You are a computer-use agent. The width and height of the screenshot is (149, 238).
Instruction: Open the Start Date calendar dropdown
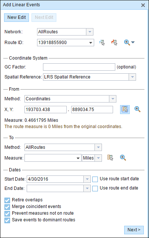[x=87, y=179]
